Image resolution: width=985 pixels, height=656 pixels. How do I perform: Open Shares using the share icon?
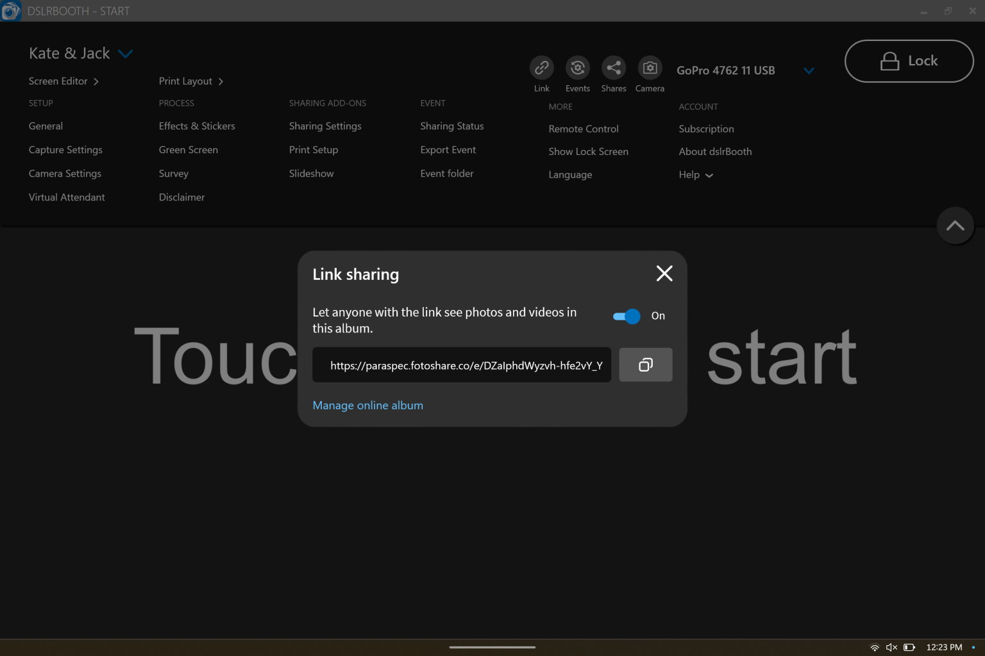coord(613,69)
